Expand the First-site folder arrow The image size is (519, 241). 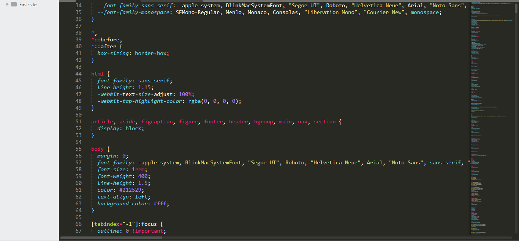[8, 5]
